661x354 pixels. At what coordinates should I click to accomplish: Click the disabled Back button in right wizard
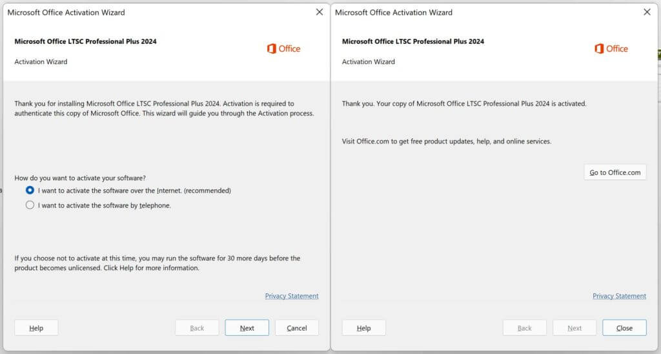(524, 328)
